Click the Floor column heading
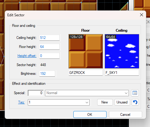Viewport: 150px width, 127px height. [x=85, y=30]
